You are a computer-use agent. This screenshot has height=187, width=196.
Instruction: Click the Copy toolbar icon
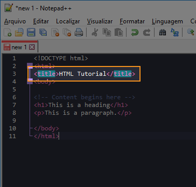pos(107,32)
